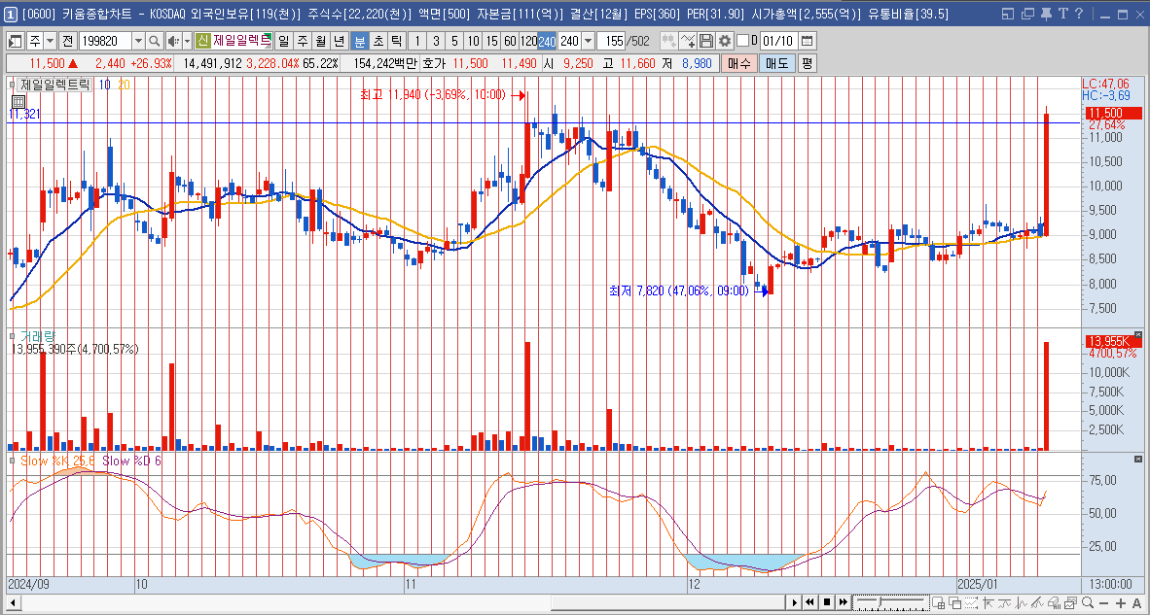This screenshot has height=615, width=1150.
Task: Toggle the D checkbox next to date field
Action: 743,41
